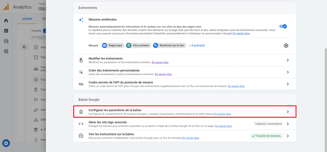Select the Recherche sur le site chip
Screen dimensions: 327x152
point(168,45)
